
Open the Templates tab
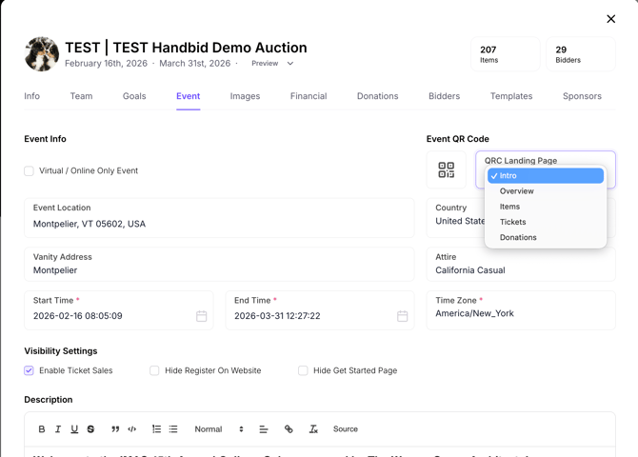[511, 96]
